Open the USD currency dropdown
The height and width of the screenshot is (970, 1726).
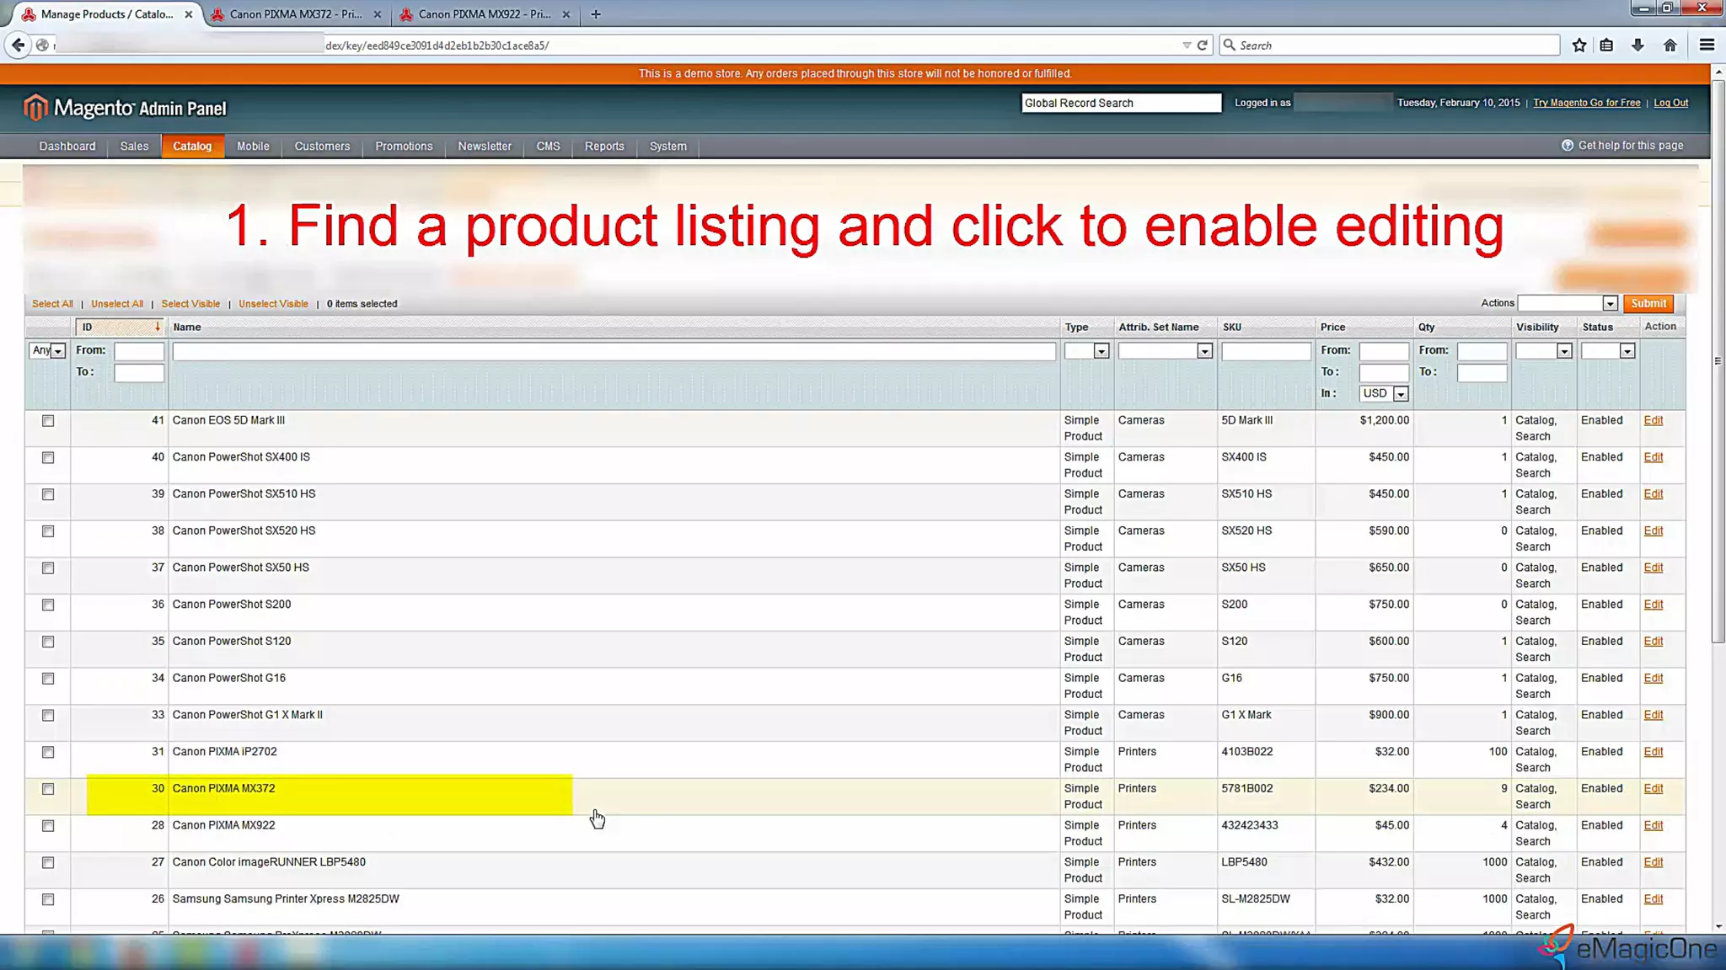point(1383,393)
